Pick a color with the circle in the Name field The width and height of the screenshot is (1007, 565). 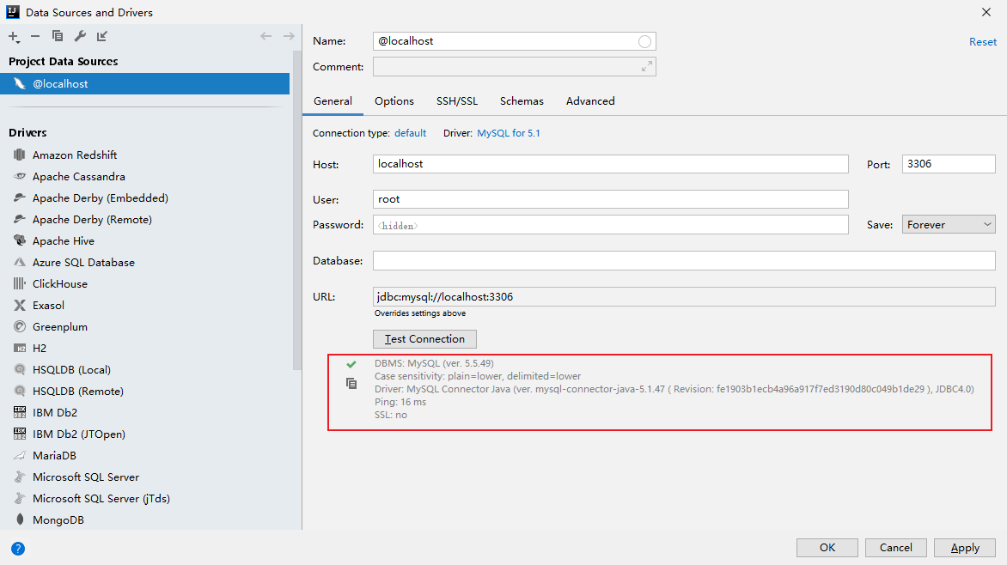(644, 42)
